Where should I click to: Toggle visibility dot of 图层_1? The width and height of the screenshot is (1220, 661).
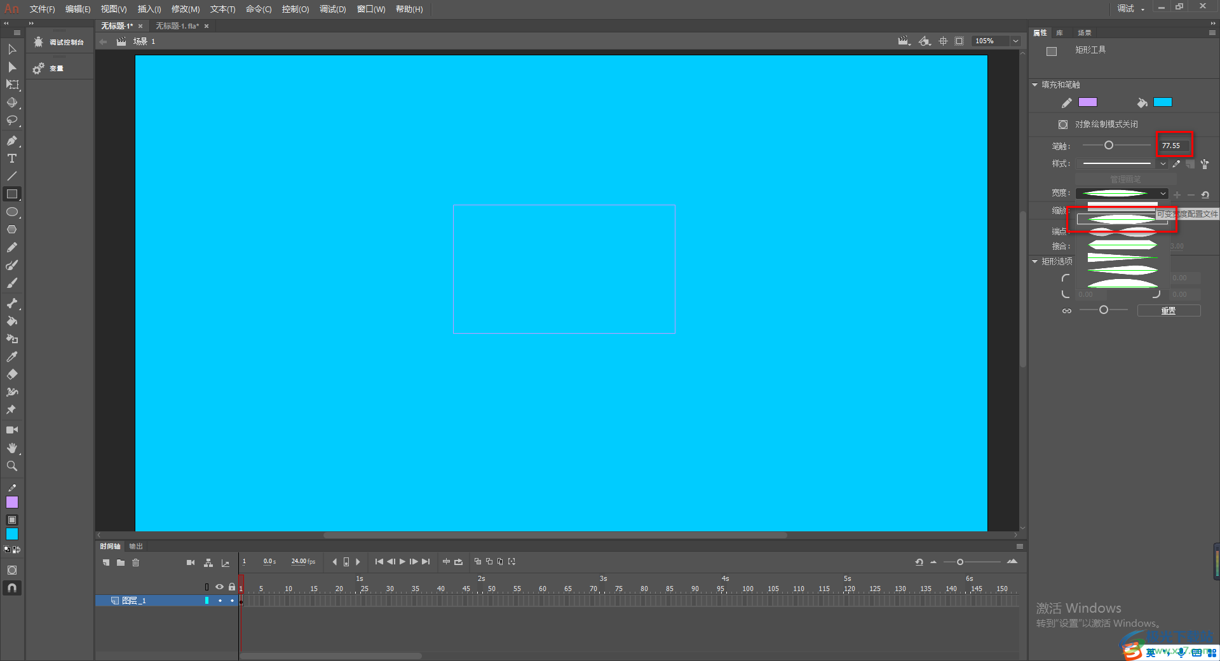click(220, 601)
